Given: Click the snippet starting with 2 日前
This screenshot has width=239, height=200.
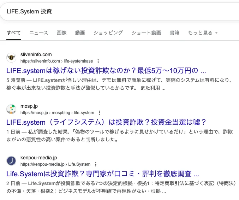Looking at the screenshot, I should (x=121, y=187).
